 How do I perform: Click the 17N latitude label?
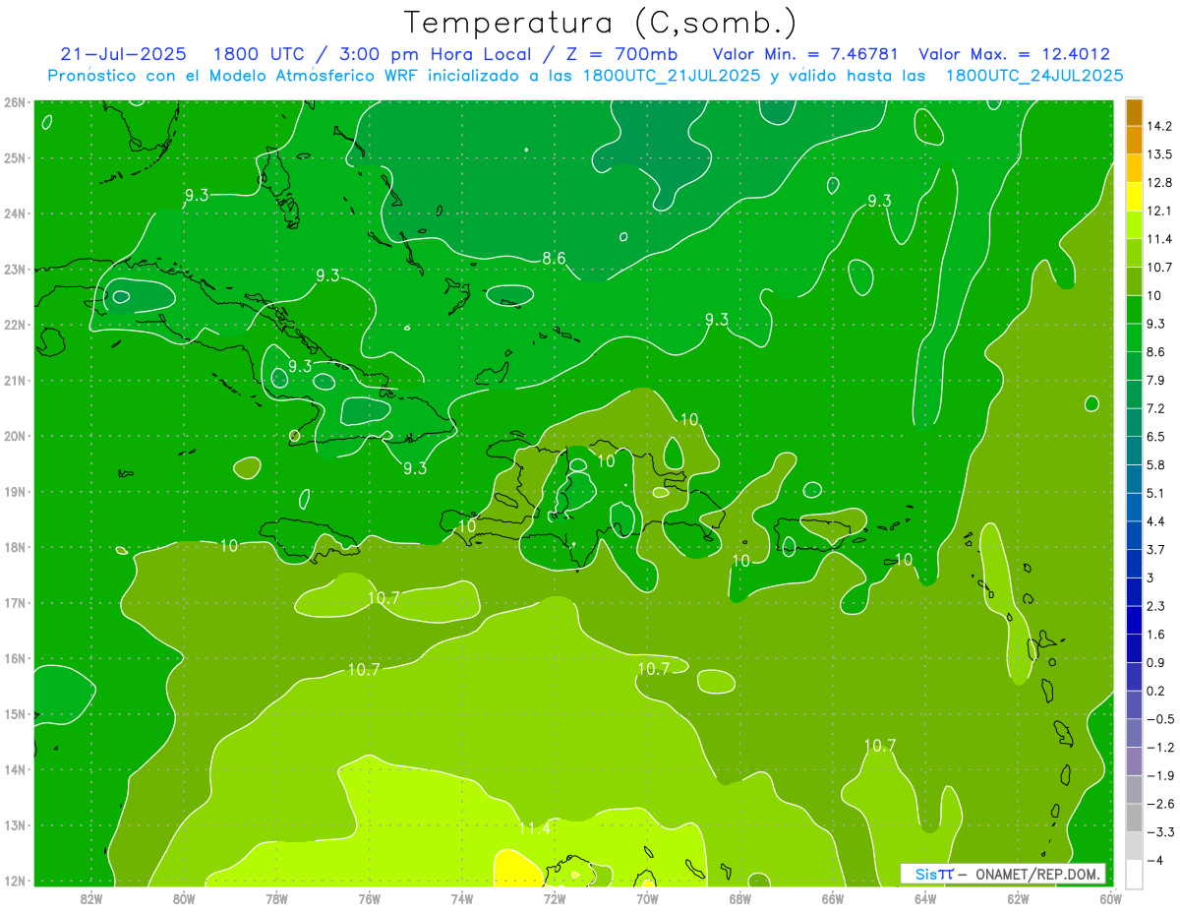click(15, 602)
